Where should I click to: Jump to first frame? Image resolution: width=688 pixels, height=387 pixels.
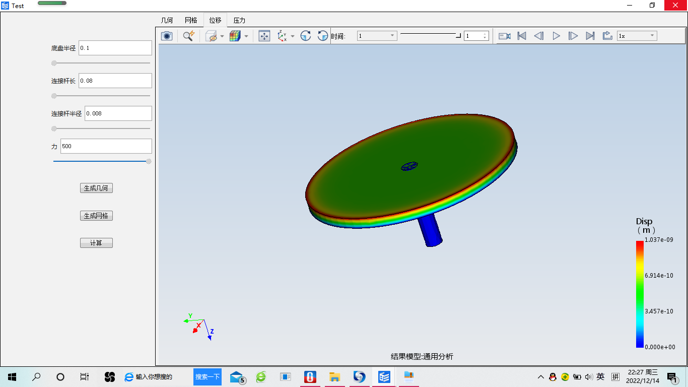[522, 36]
